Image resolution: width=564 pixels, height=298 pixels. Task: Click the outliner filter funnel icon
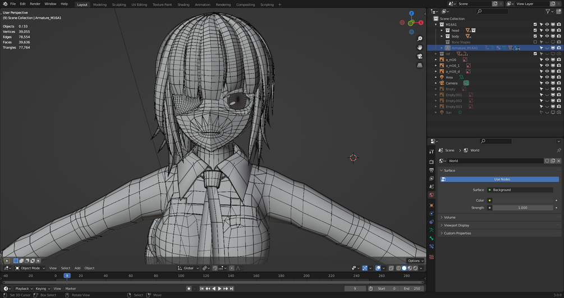[x=548, y=11]
